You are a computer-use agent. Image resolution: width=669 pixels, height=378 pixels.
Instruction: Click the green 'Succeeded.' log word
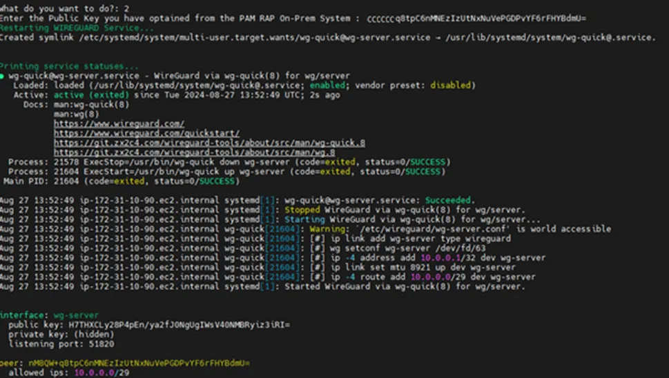click(450, 200)
